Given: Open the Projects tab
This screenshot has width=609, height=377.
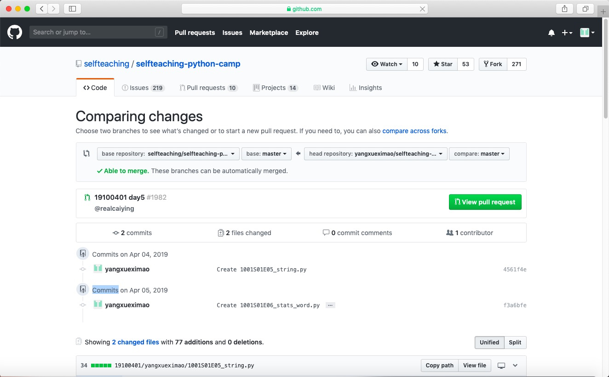Looking at the screenshot, I should (x=276, y=88).
